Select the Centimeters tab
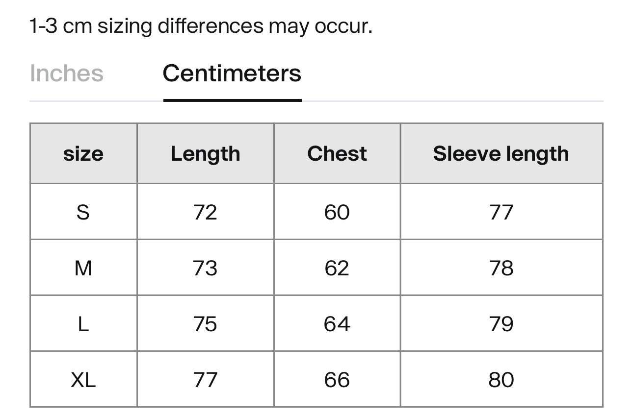Viewport: 633px width, 416px height. pos(232,74)
